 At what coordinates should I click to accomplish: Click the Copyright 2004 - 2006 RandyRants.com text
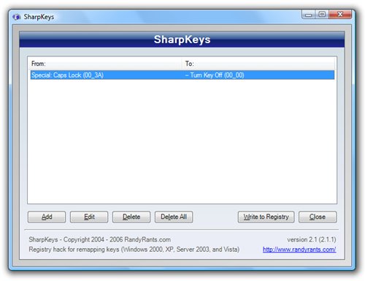117,239
